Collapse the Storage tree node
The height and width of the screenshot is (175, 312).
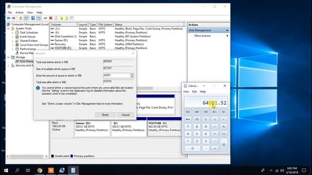8,57
